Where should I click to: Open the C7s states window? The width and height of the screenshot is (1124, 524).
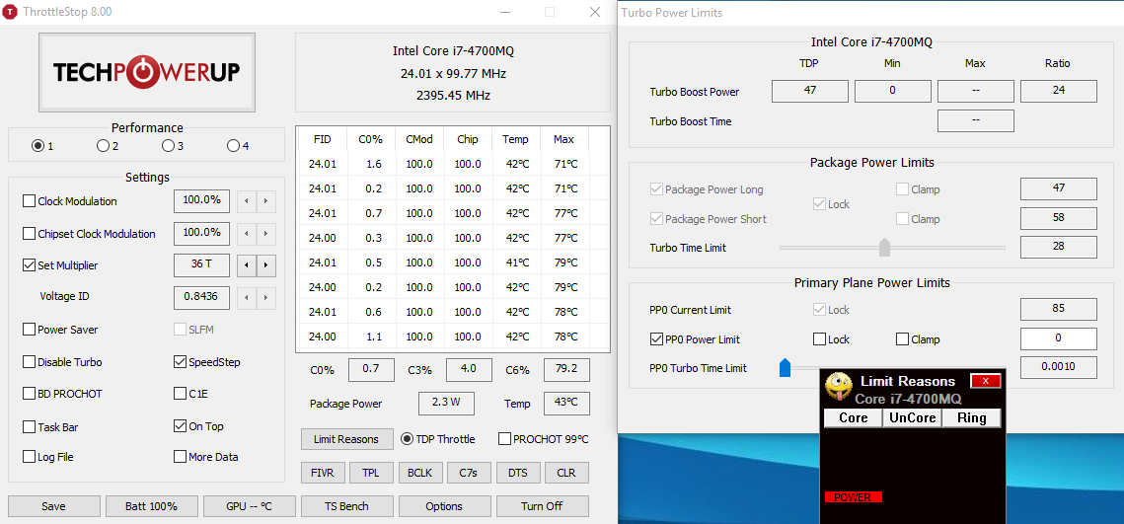(x=469, y=473)
